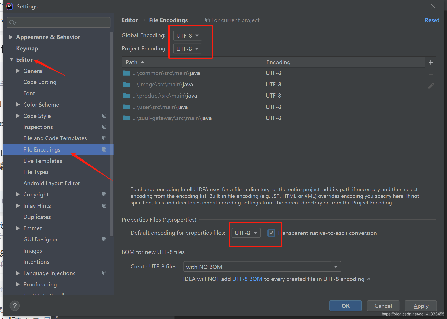This screenshot has height=319, width=447.
Task: Click project-level icon next to Inlay Hints
Action: (x=104, y=206)
